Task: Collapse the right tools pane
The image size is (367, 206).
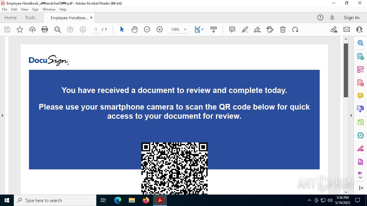Action: pyautogui.click(x=351, y=116)
